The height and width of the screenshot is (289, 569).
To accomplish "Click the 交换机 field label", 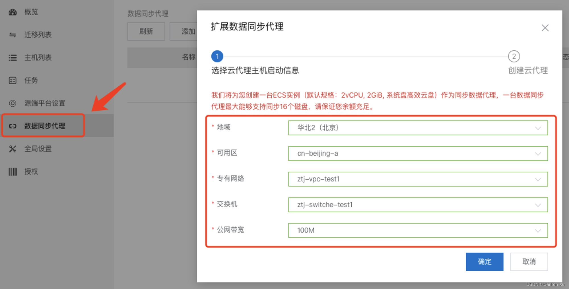I will 227,204.
